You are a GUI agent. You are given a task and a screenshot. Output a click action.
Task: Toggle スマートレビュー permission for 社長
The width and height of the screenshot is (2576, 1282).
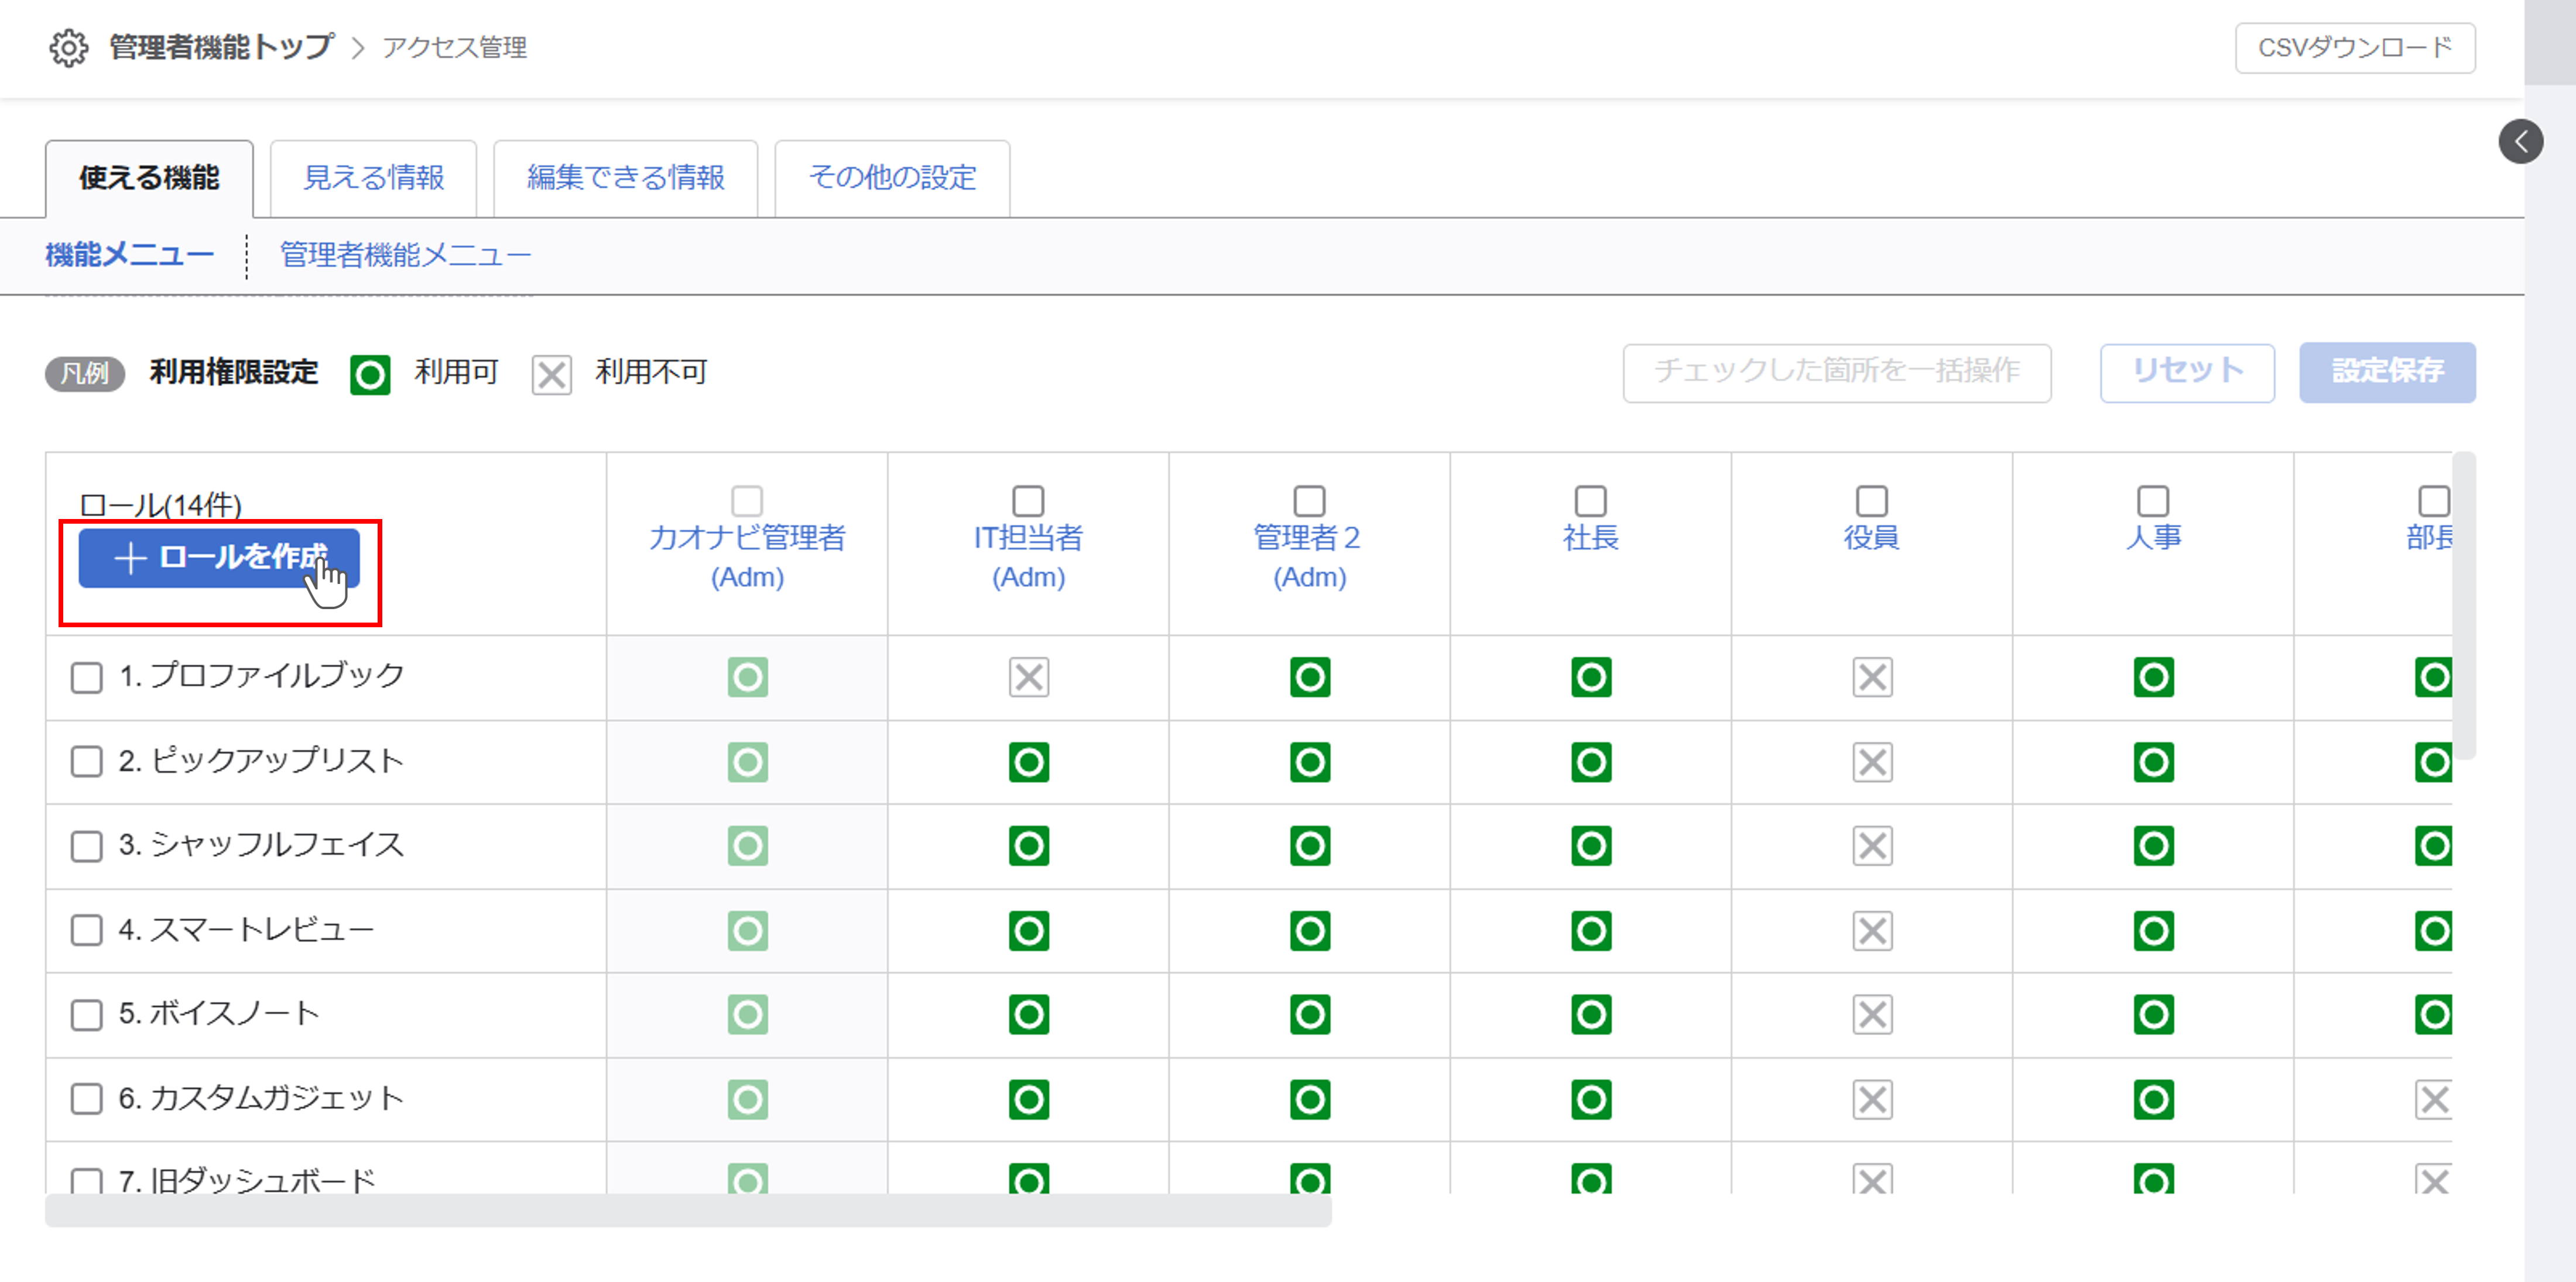point(1591,932)
